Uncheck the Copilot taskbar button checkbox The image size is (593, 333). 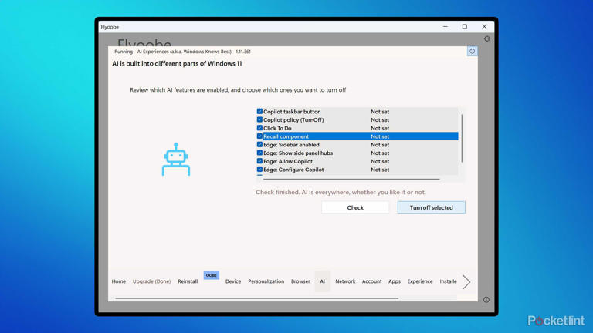pos(259,112)
